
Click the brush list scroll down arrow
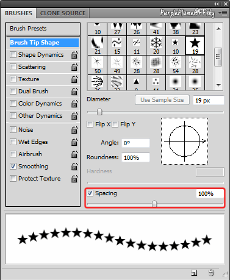218,85
